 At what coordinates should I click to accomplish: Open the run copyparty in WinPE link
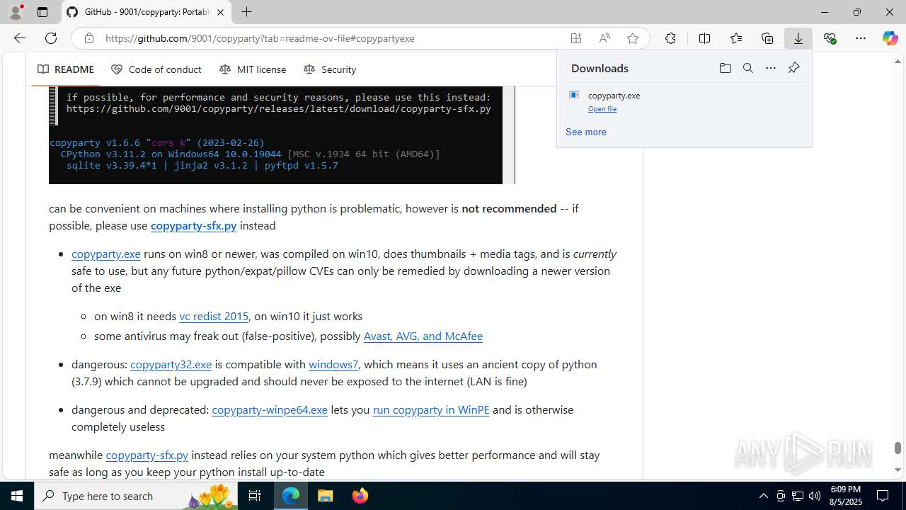pyautogui.click(x=431, y=409)
